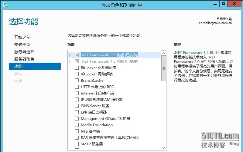243x152 pixels.
Task: Toggle the .NET Framework 3.5 功能 checkbox
Action: (x=77, y=55)
